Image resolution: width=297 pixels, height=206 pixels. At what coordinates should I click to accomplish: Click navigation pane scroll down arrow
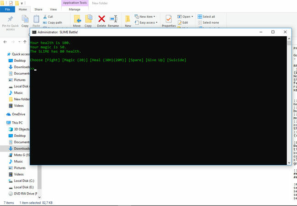(39, 197)
